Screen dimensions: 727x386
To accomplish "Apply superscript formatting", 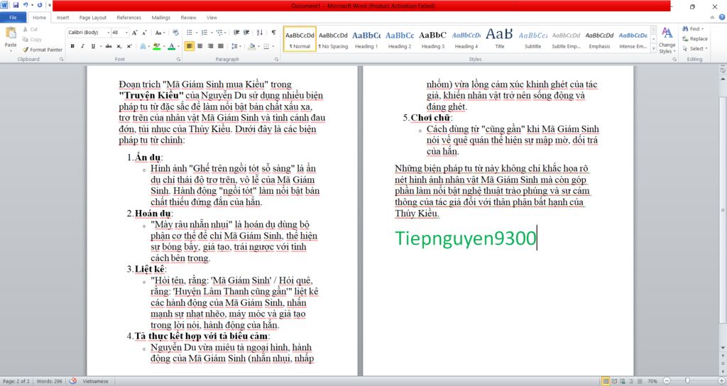I will pyautogui.click(x=129, y=46).
